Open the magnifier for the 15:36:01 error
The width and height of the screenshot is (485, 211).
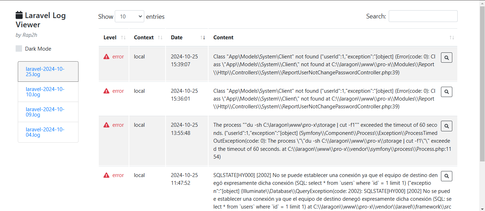pyautogui.click(x=446, y=92)
